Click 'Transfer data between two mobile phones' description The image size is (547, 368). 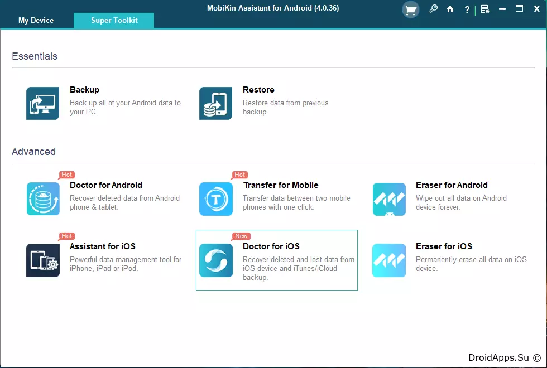(x=296, y=202)
